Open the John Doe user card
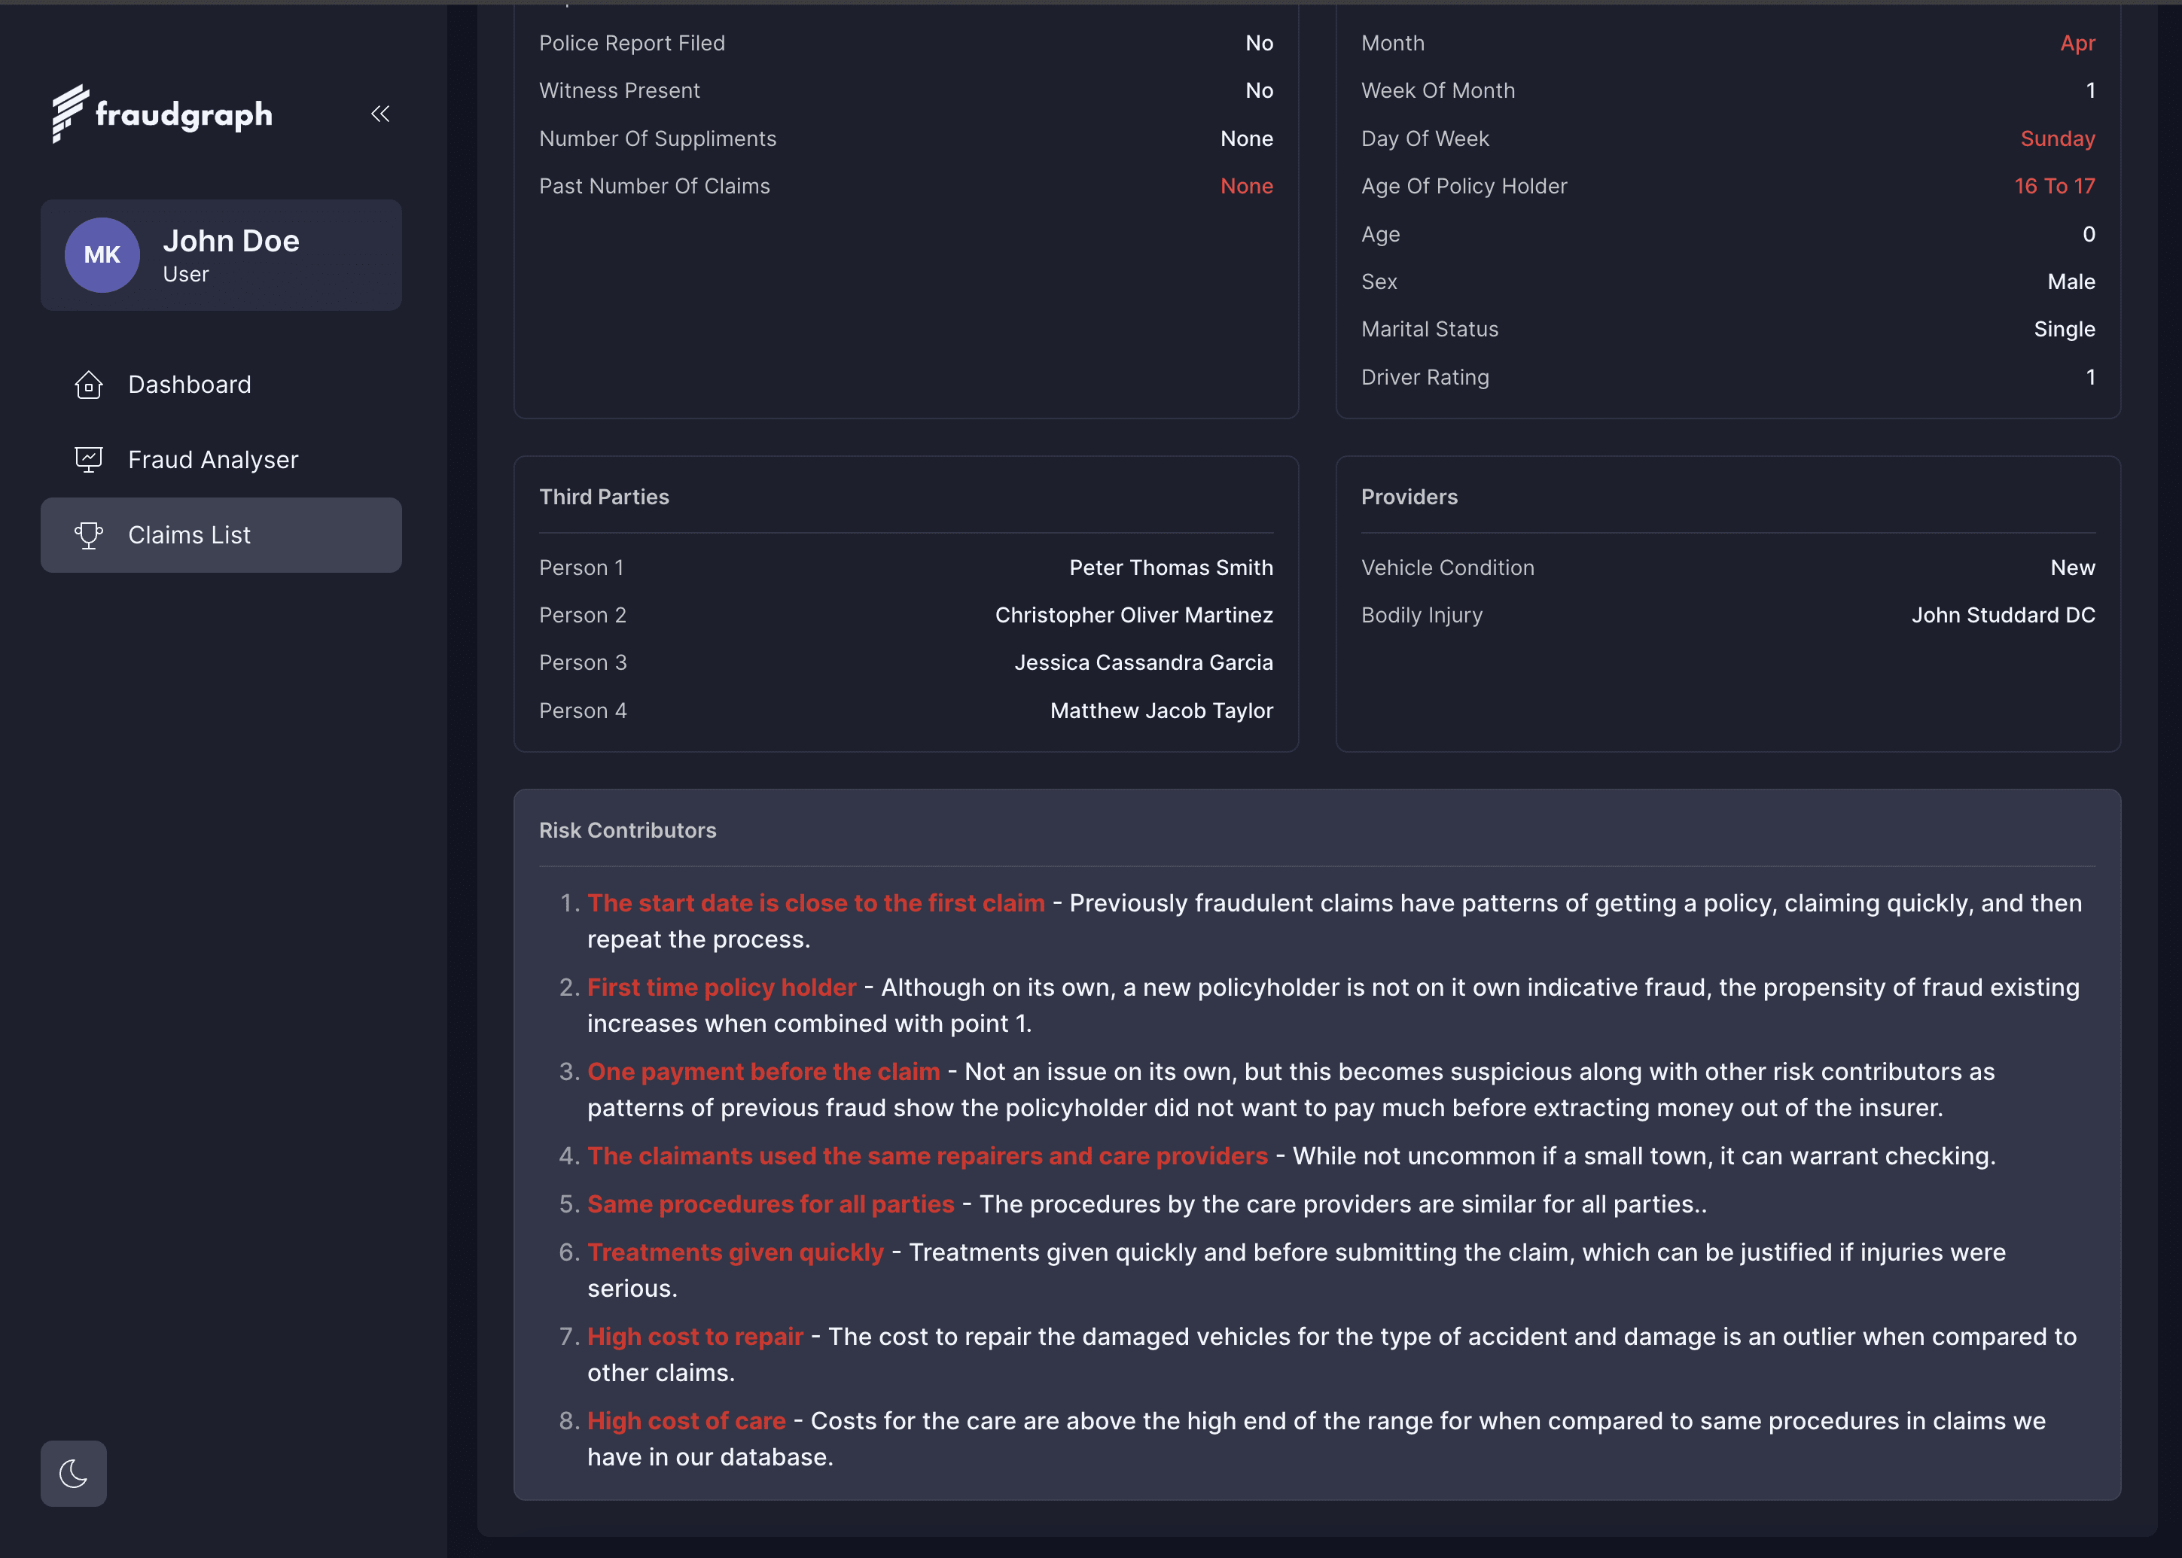This screenshot has width=2182, height=1558. 221,255
